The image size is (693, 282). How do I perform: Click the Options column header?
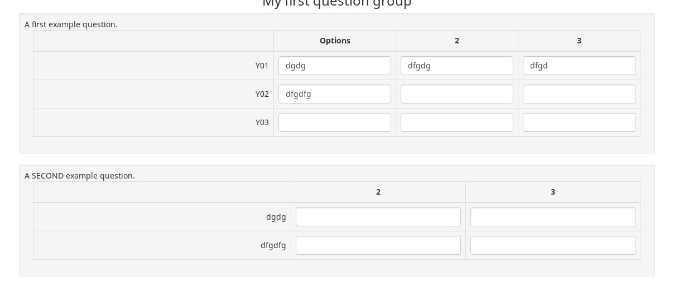pos(335,41)
